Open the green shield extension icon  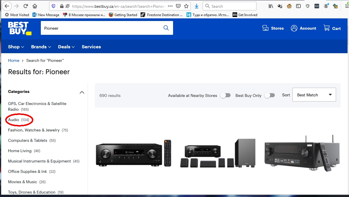308,6
